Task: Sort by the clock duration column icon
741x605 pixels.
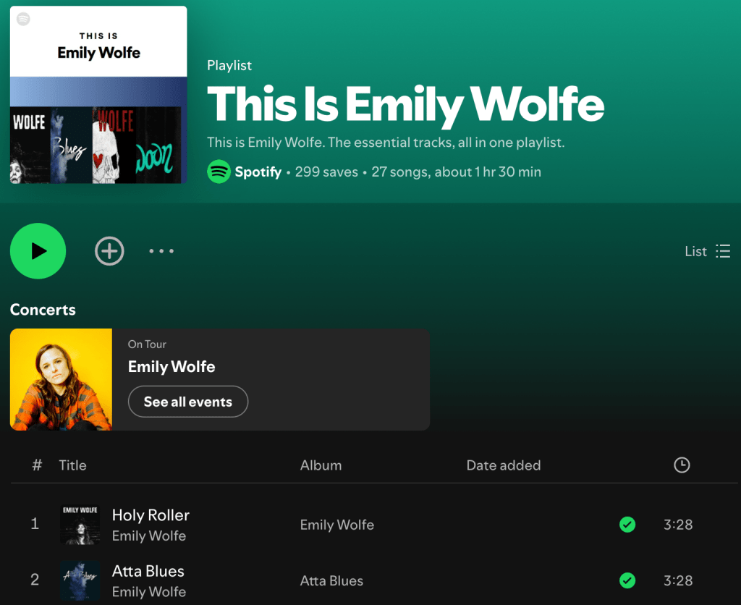Action: [682, 465]
